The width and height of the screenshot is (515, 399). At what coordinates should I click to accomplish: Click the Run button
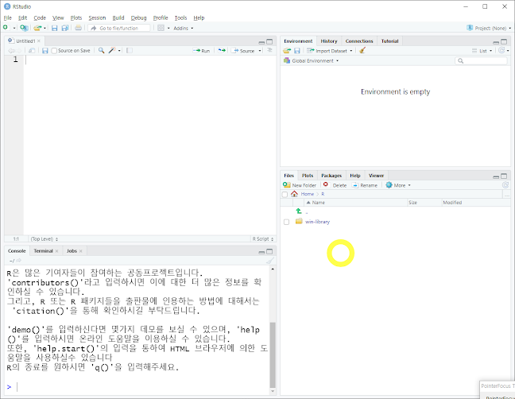[201, 51]
